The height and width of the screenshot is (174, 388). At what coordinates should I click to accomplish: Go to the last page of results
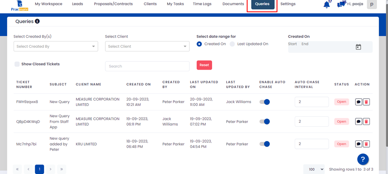click(62, 169)
